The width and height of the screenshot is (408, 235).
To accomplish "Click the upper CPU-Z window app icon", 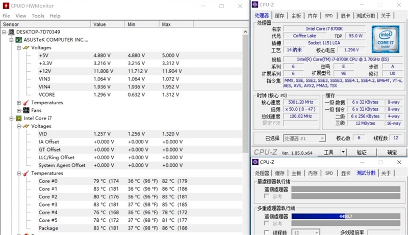I will [256, 5].
